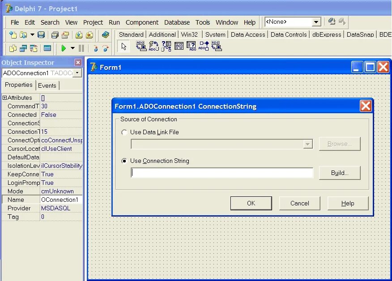Click the Trace Into debug icon

click(96, 48)
